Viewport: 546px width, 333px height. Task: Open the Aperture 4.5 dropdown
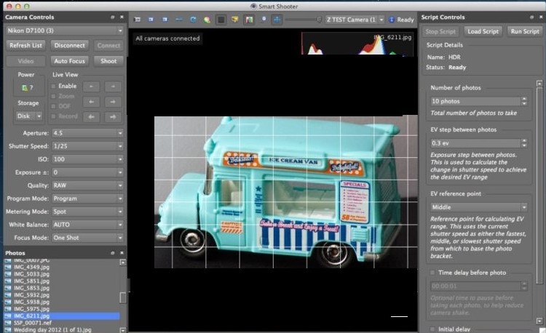coord(88,133)
